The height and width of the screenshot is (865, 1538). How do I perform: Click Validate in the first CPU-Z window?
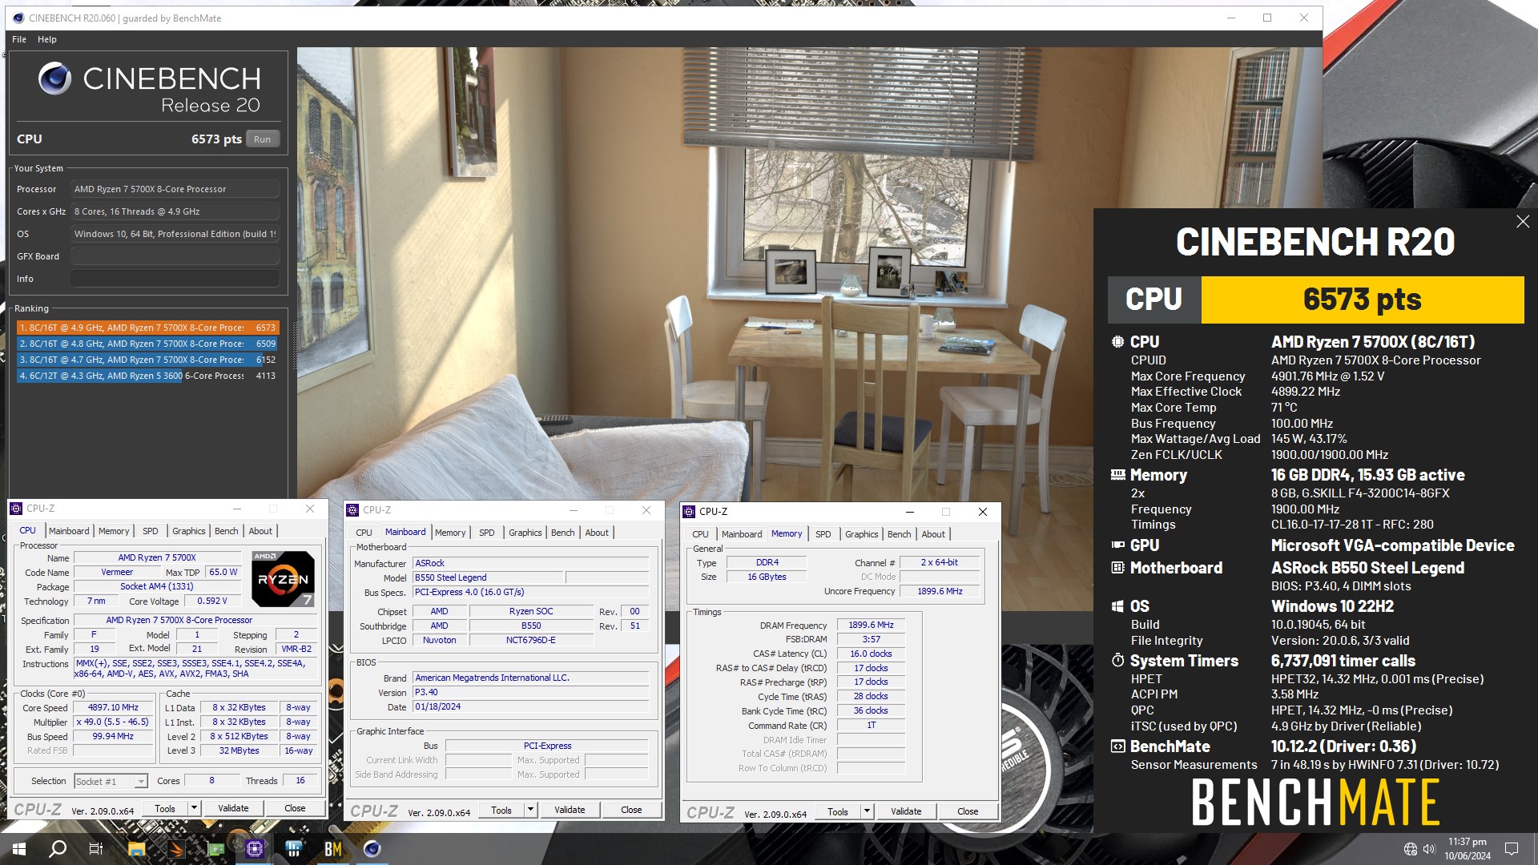pos(233,808)
